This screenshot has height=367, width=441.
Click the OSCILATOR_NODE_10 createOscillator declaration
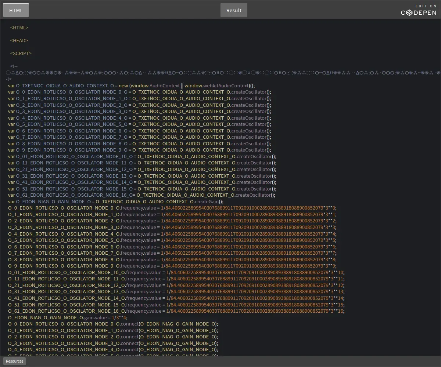point(142,156)
